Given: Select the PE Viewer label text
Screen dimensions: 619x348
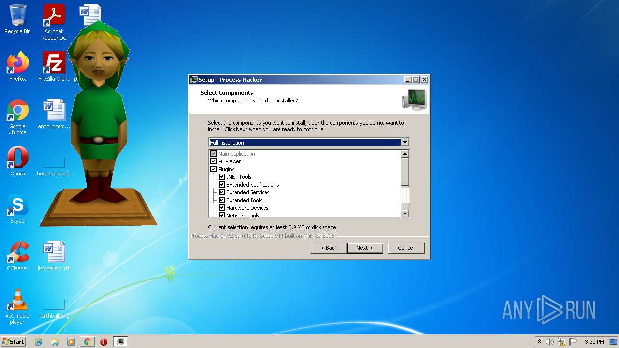Looking at the screenshot, I should 229,161.
